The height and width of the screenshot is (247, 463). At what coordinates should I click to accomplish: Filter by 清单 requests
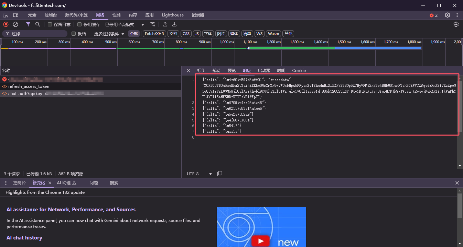[247, 34]
